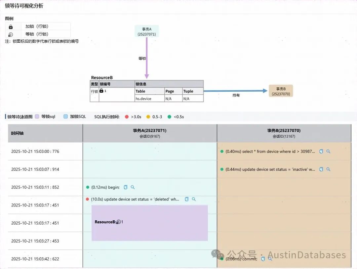Click the 时间轴 column header
The width and height of the screenshot is (357, 269).
(x=45, y=133)
